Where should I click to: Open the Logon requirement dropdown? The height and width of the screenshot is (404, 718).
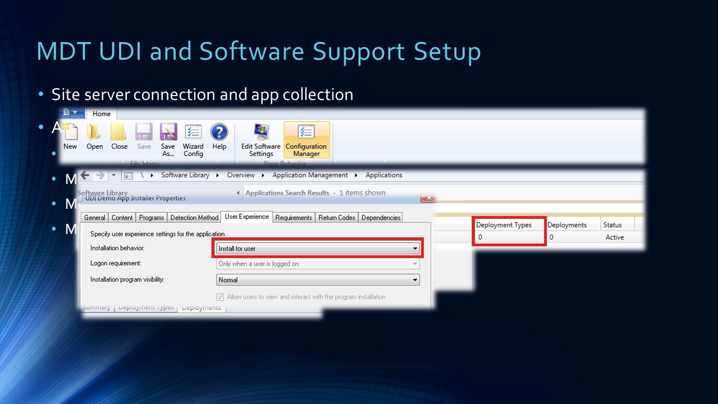[318, 264]
